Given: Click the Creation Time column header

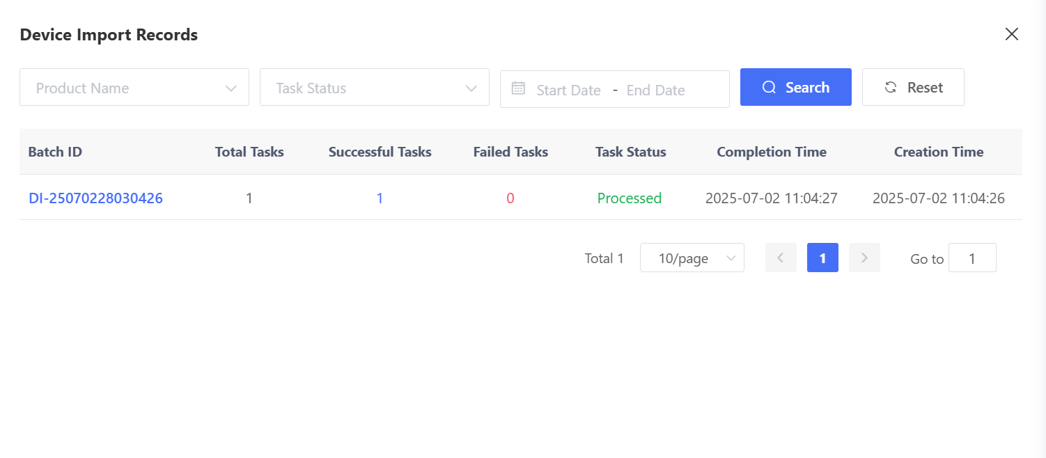Looking at the screenshot, I should point(938,152).
